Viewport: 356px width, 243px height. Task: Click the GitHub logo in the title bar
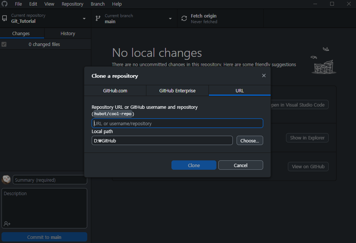[4, 4]
